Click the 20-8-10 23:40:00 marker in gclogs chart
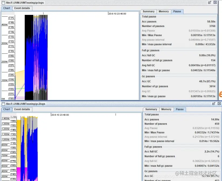The height and width of the screenshot is (181, 222). tap(117, 14)
